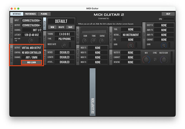Turn the Noise Gate knob
The height and width of the screenshot is (129, 185).
[64, 45]
